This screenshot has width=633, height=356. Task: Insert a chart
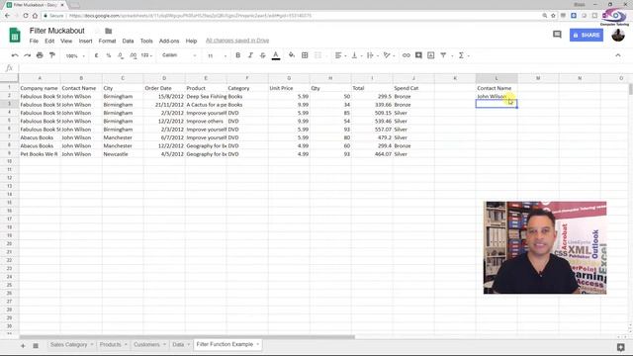click(x=431, y=55)
